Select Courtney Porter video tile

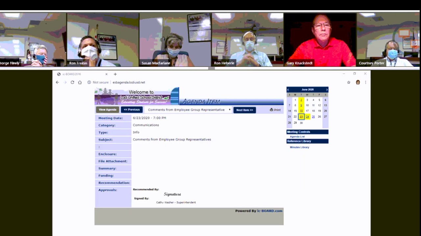[x=388, y=40]
